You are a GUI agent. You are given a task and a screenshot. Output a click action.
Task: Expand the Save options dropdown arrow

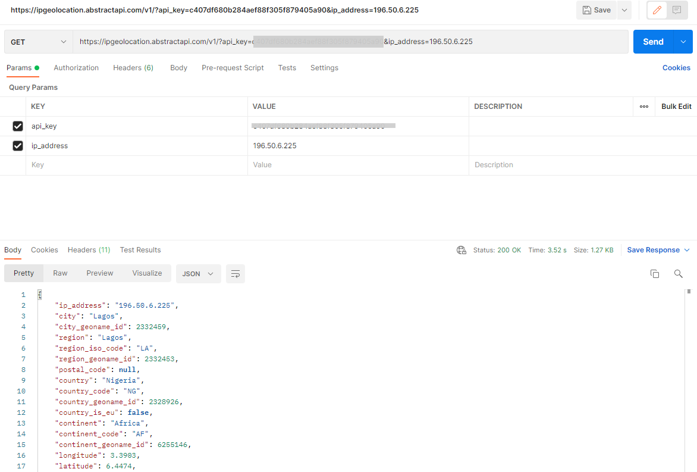624,10
